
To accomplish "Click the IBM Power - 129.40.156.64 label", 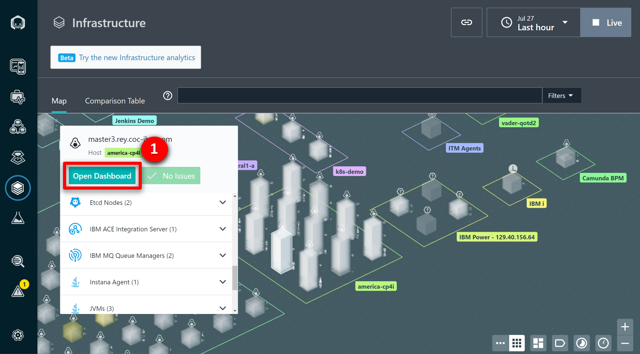I will [497, 237].
